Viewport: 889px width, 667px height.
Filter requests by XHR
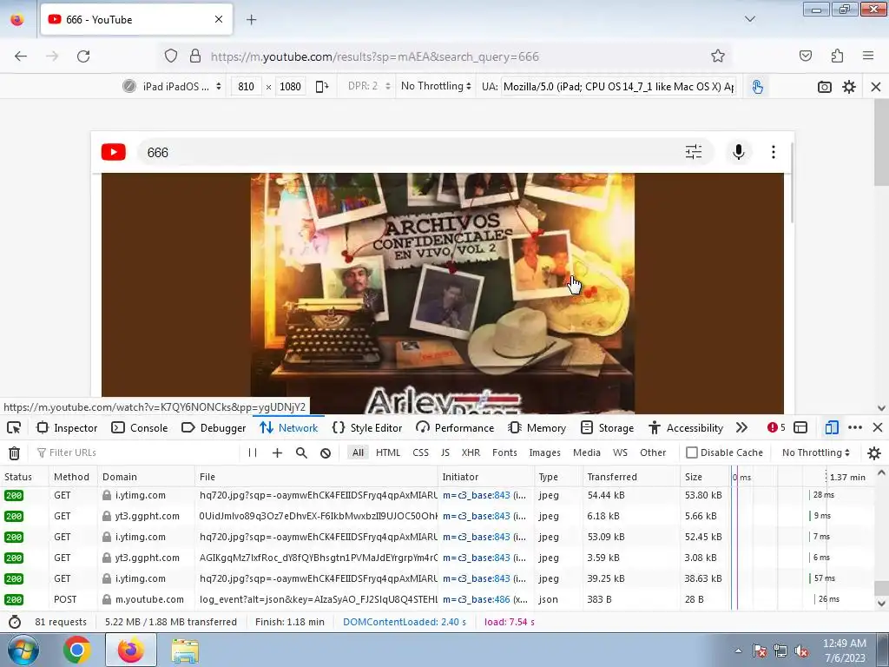tap(471, 452)
